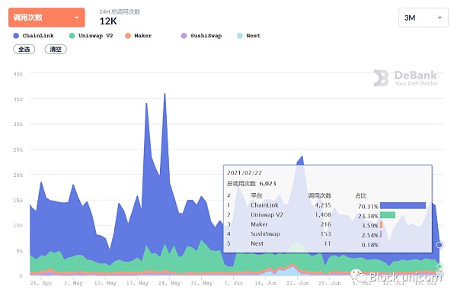Open the 调用次数 metric dropdown

point(46,18)
